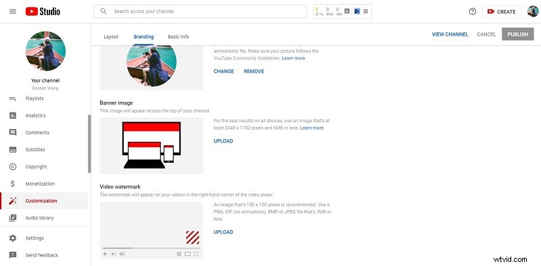Open the extension toolbar menu lines icon
The height and width of the screenshot is (266, 541).
point(366,11)
